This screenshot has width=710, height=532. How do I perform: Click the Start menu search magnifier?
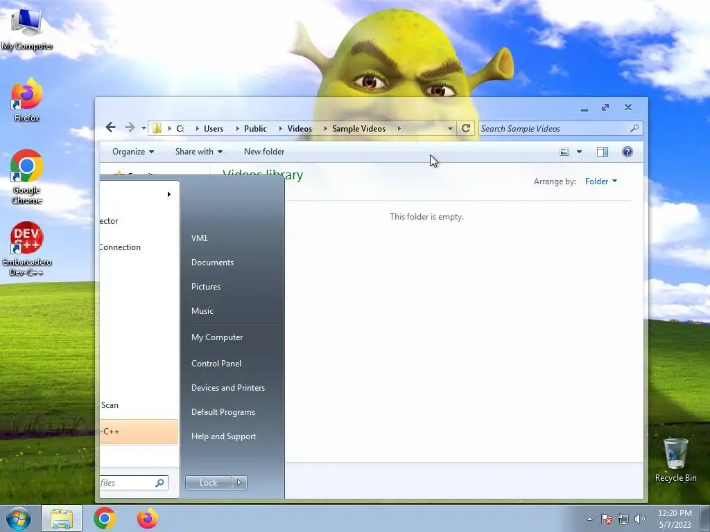click(160, 483)
